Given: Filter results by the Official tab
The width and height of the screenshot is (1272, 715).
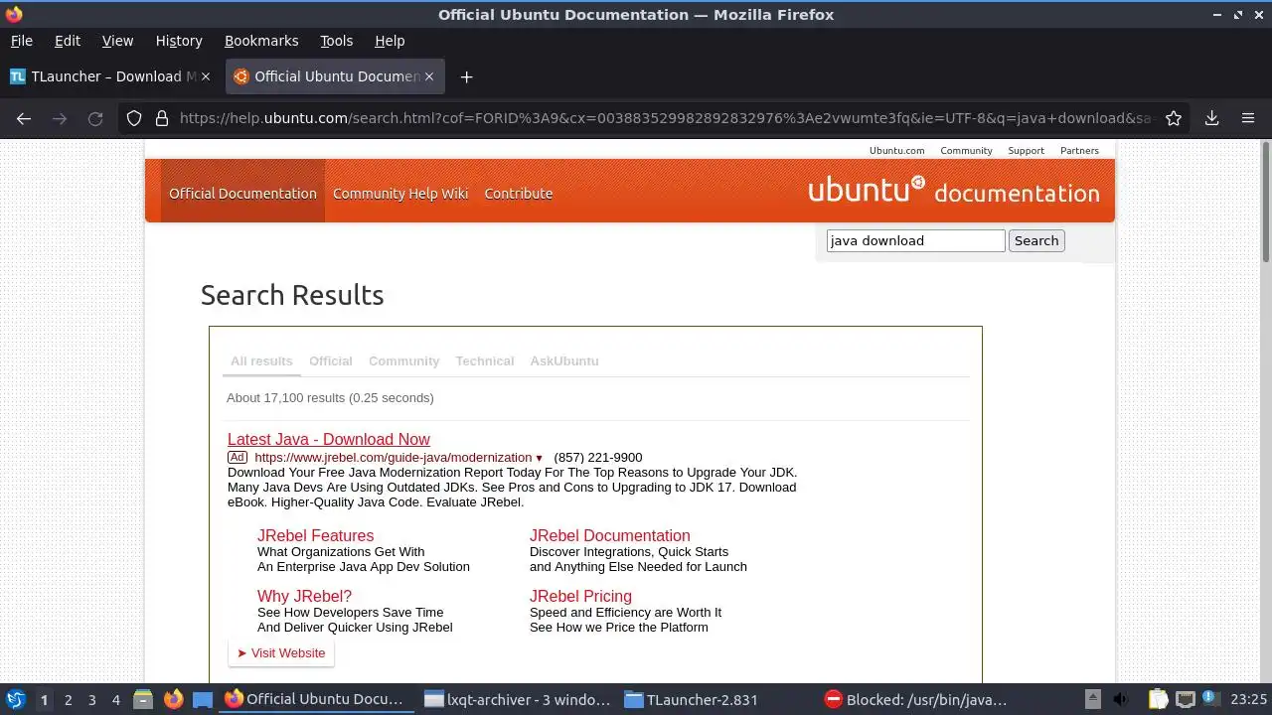Looking at the screenshot, I should tap(330, 360).
